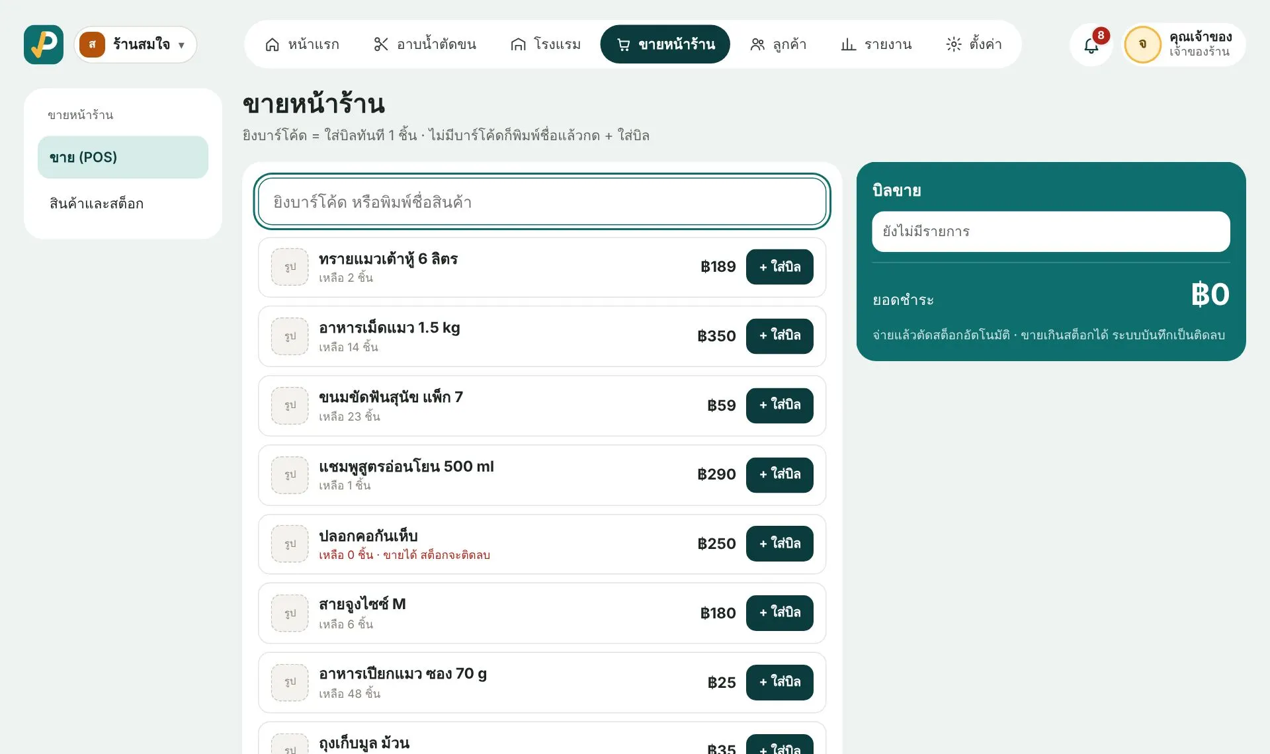Click the owner profile avatar circle

point(1142,44)
